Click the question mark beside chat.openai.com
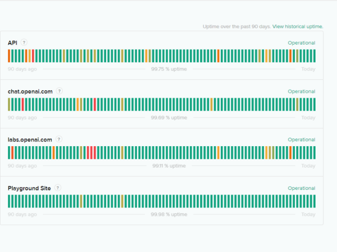 tap(59, 91)
